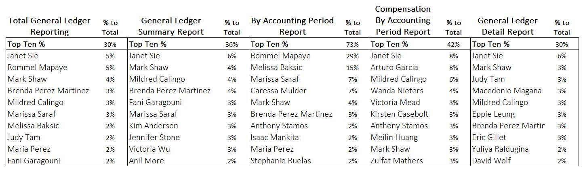
Task: Click the Total General Ledger Reporting header
Action: click(49, 26)
